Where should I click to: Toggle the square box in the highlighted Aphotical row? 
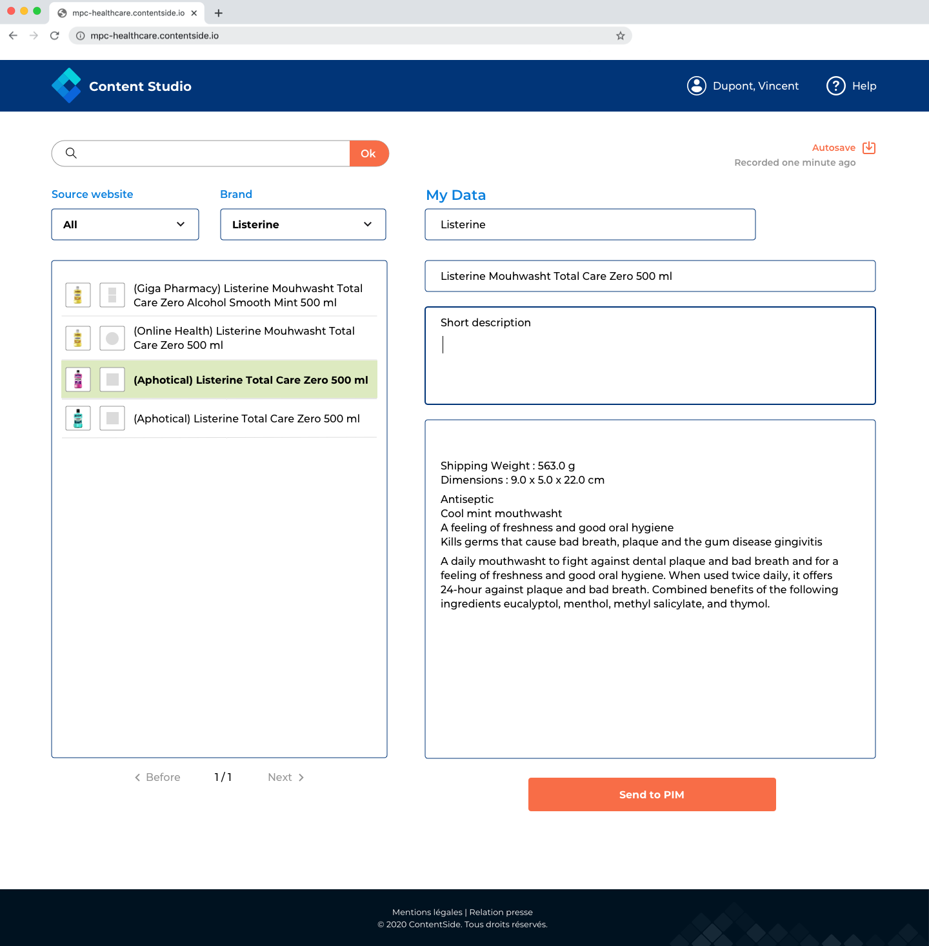112,380
